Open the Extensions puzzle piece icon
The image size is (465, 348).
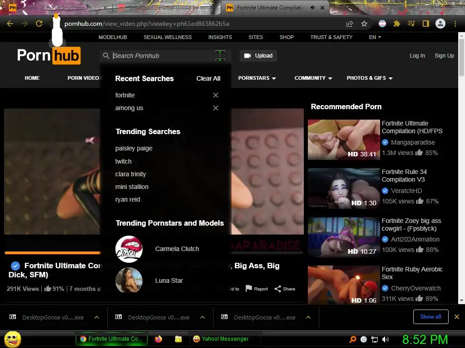click(396, 24)
